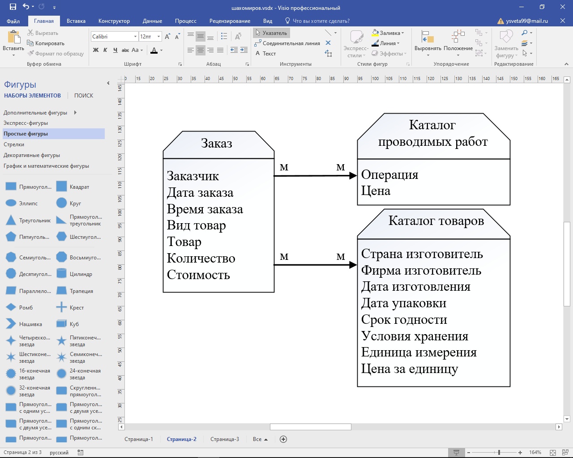The height and width of the screenshot is (458, 573).
Task: Click the Save icon in title bar
Action: pyautogui.click(x=13, y=7)
